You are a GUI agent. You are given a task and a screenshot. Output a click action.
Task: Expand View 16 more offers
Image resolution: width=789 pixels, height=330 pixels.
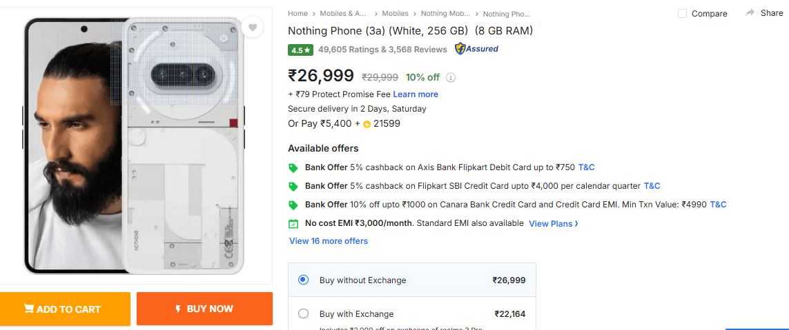pos(329,241)
